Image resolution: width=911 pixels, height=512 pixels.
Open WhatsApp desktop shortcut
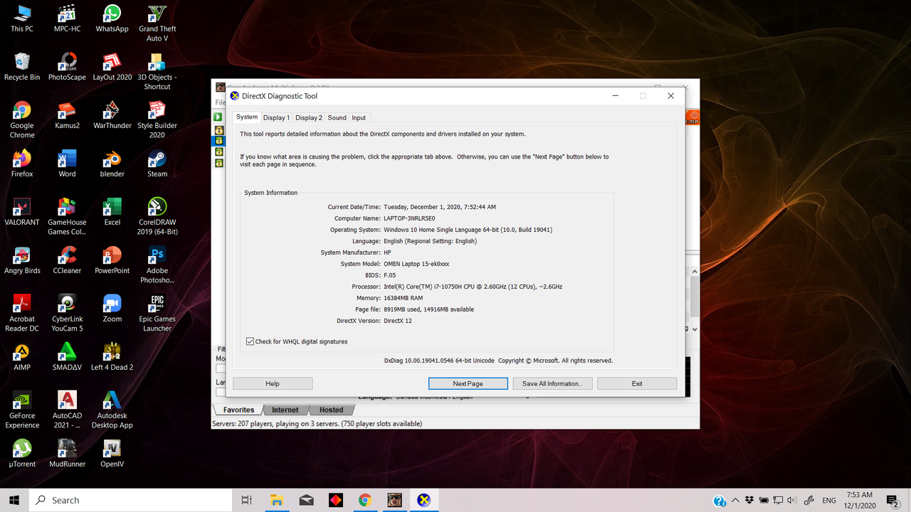pos(112,19)
